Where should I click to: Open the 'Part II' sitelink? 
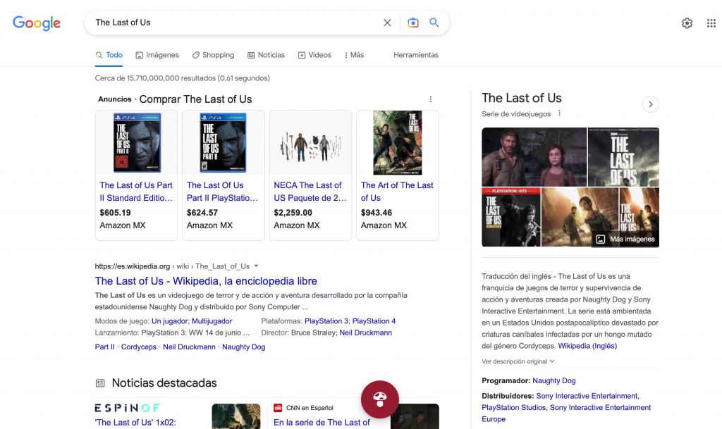pos(104,347)
